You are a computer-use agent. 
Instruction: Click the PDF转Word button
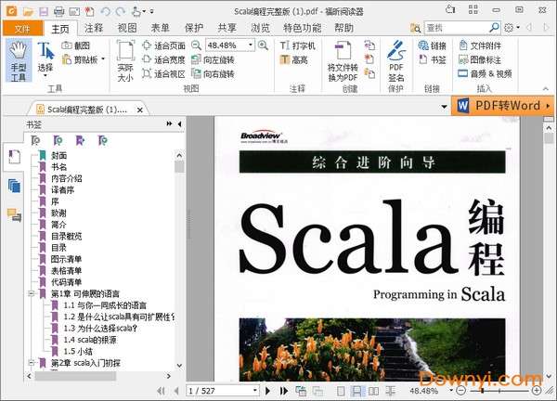point(505,106)
